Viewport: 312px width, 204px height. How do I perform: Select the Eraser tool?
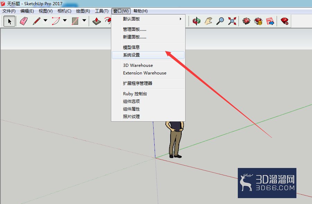[24, 21]
